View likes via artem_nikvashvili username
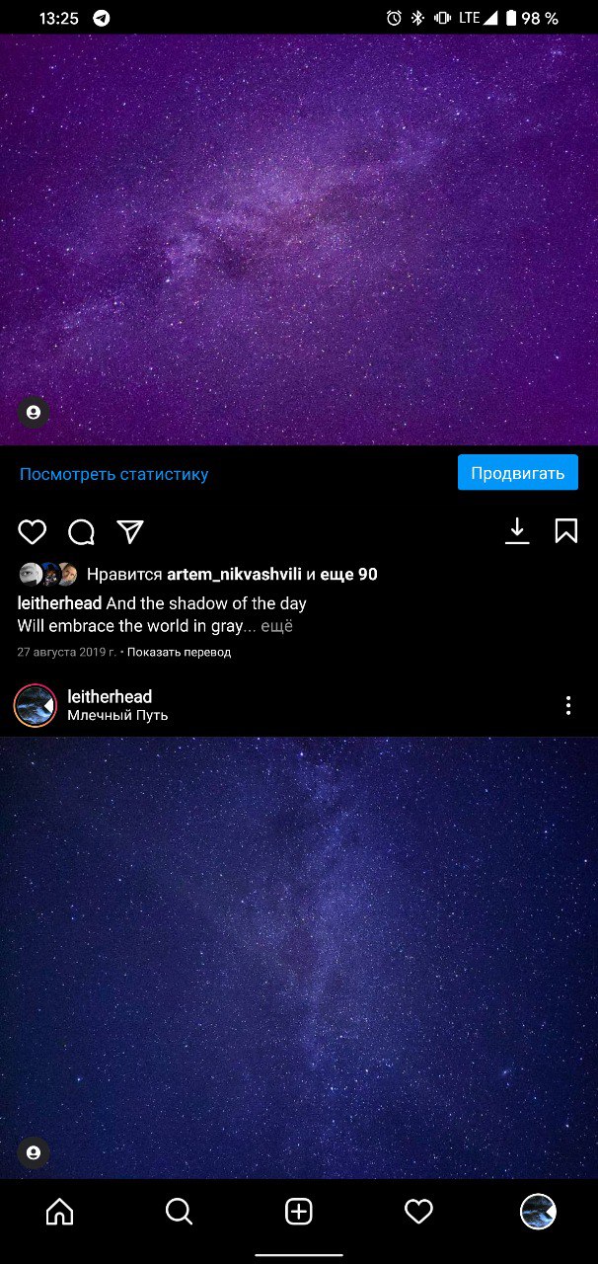This screenshot has width=598, height=1264. (234, 574)
